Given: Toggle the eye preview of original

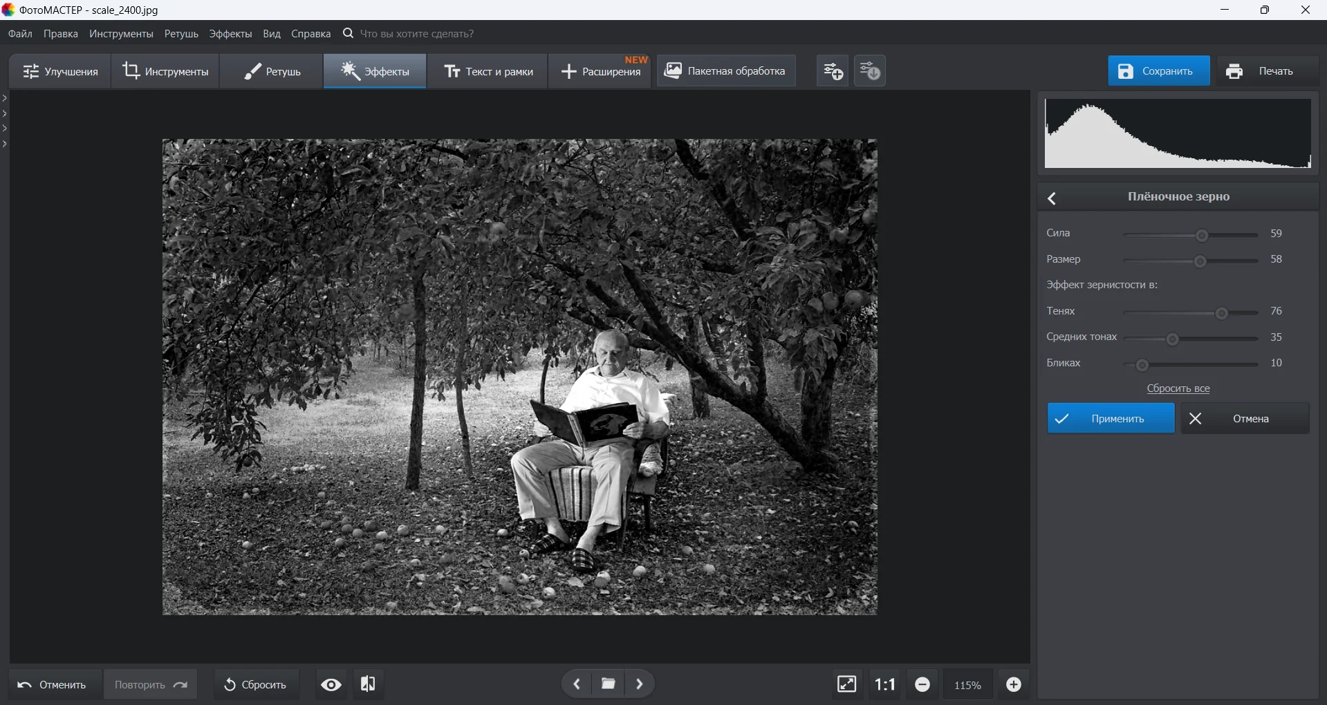Looking at the screenshot, I should pyautogui.click(x=331, y=684).
